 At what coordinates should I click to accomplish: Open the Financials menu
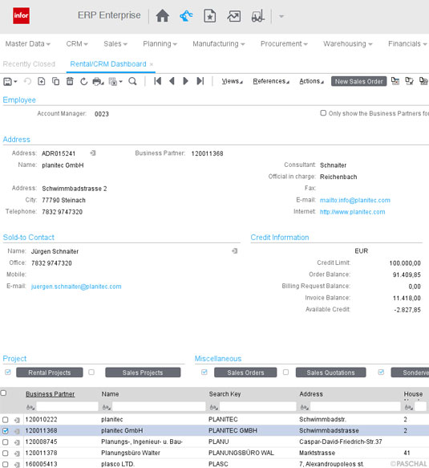[407, 44]
